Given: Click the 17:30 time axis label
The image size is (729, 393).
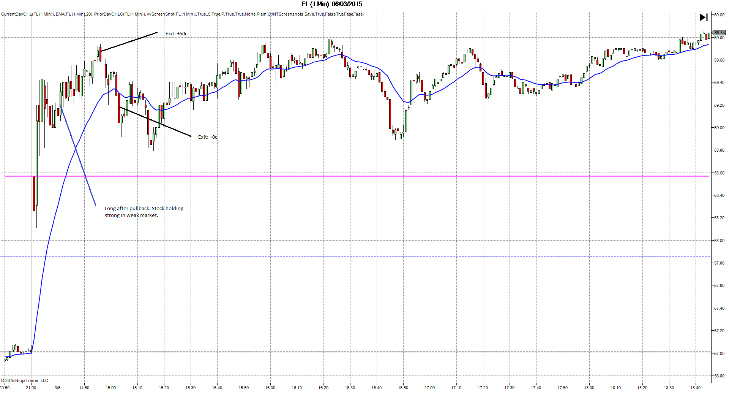Looking at the screenshot, I should coord(510,388).
